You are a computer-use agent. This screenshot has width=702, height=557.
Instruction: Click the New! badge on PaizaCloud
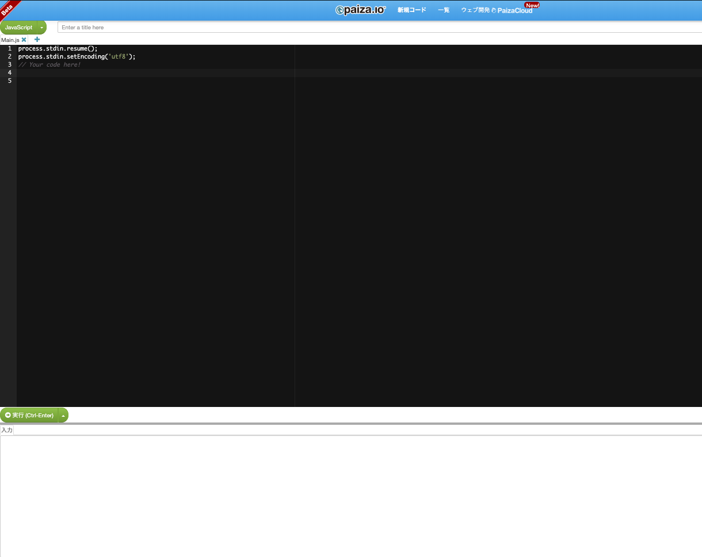[532, 5]
